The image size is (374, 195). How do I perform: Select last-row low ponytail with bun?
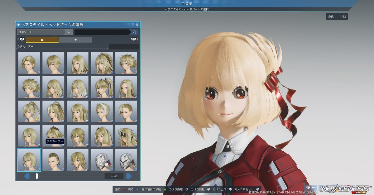(x=78, y=160)
